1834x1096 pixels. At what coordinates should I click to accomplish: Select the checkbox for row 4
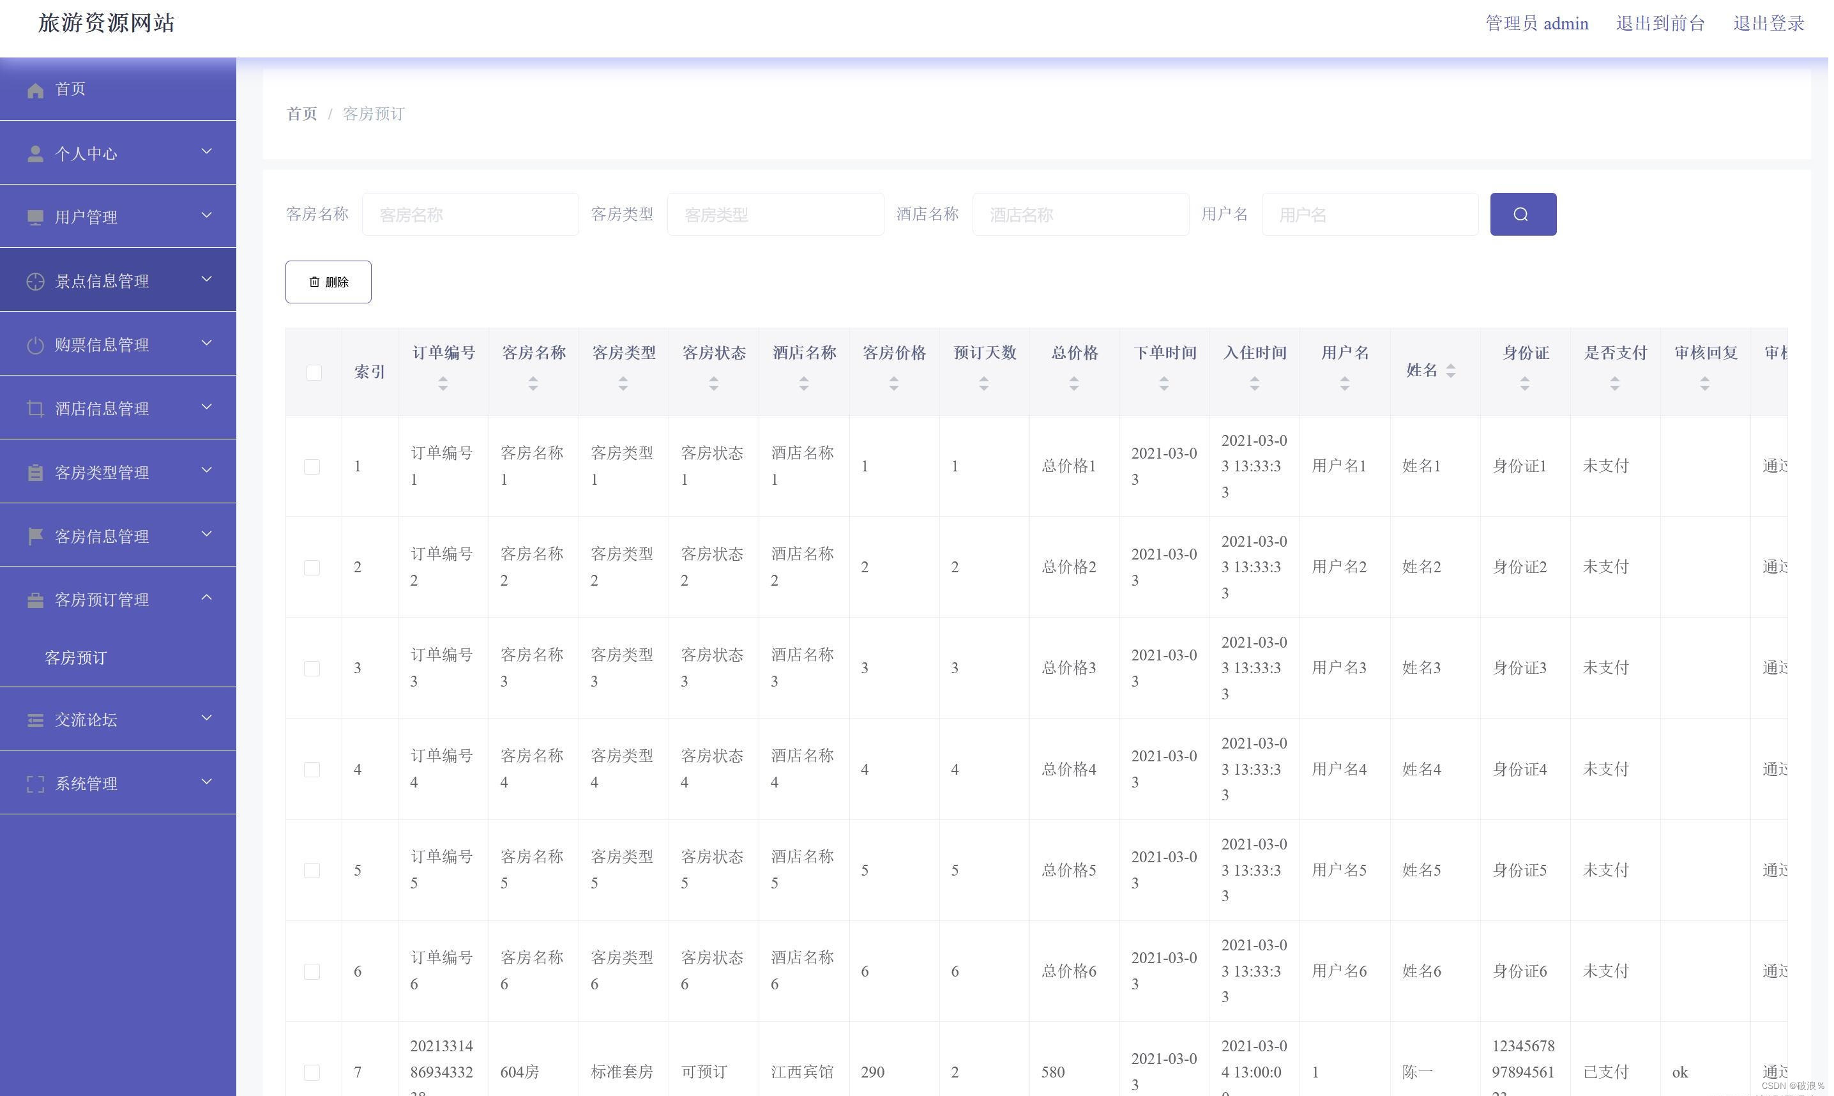click(x=312, y=770)
